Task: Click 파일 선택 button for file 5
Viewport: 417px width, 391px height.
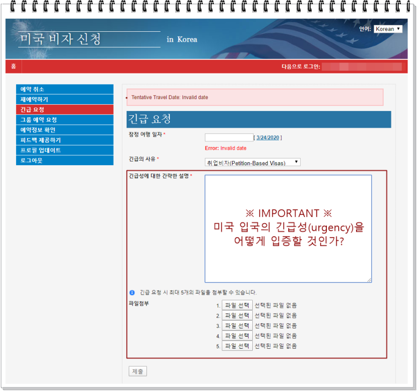Action: (x=237, y=346)
